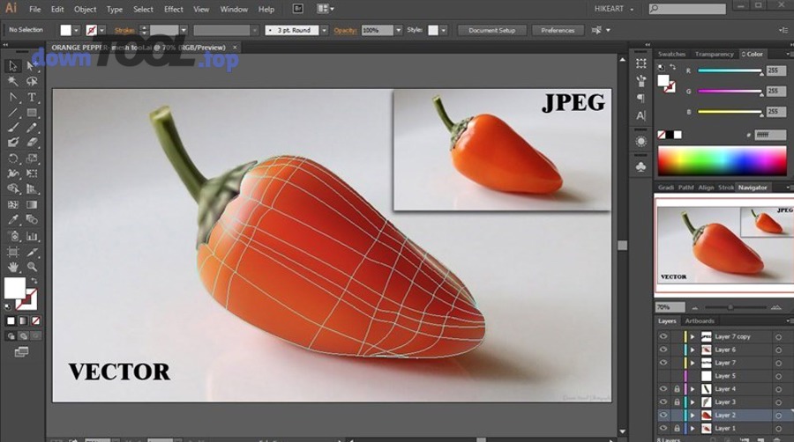Image resolution: width=794 pixels, height=442 pixels.
Task: Select the Shape Builder tool
Action: (12, 189)
